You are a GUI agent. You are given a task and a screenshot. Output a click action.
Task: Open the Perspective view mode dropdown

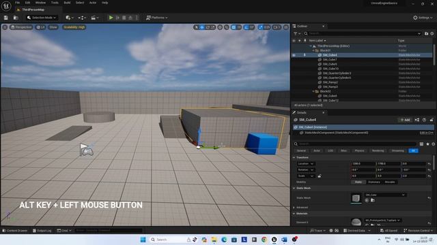pos(21,27)
